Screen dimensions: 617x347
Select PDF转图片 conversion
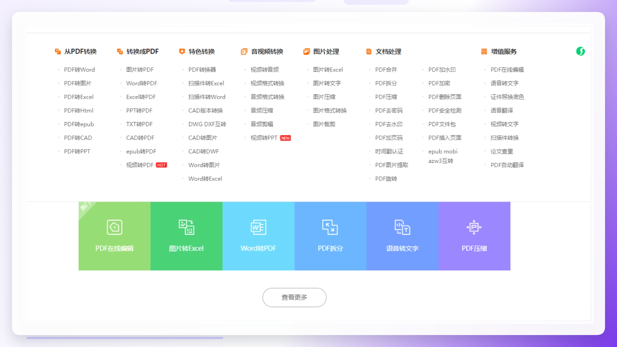(x=78, y=83)
